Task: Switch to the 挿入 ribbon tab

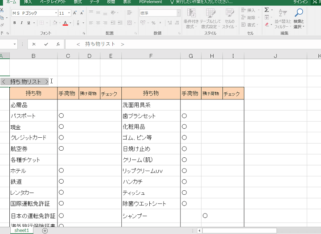Action: (x=28, y=2)
